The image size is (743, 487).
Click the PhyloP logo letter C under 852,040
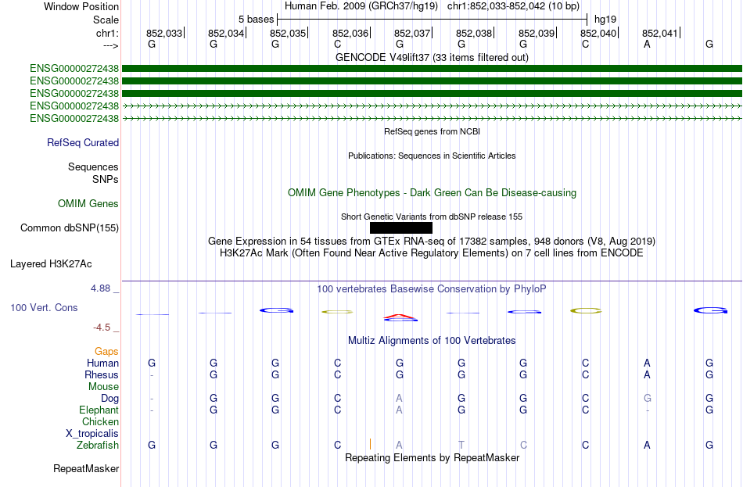click(586, 311)
